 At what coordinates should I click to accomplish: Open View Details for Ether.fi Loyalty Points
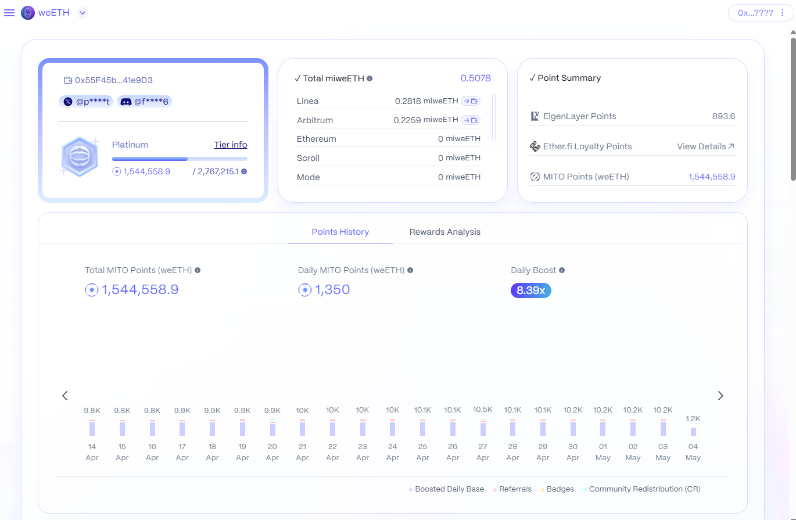point(706,146)
